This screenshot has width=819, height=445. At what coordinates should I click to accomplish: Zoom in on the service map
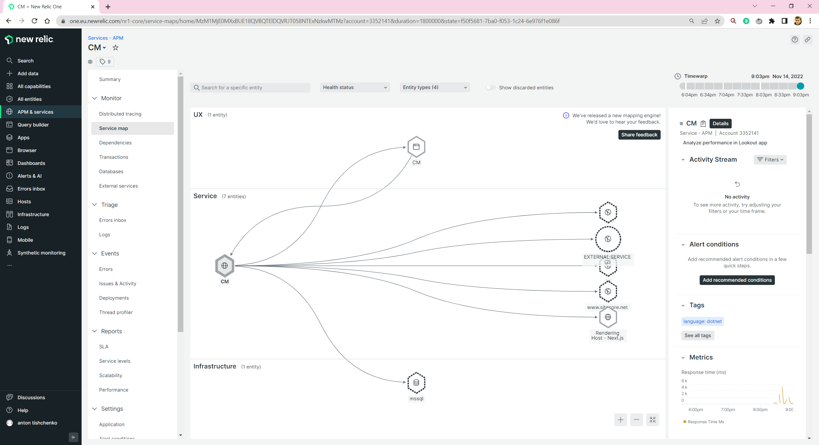(620, 419)
